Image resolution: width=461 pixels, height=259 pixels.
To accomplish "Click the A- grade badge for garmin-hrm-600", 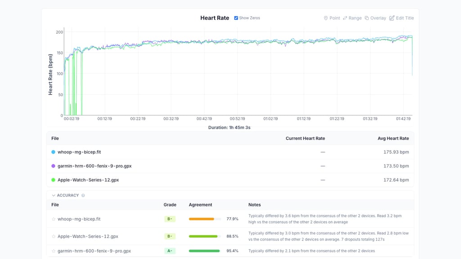I will pos(170,251).
